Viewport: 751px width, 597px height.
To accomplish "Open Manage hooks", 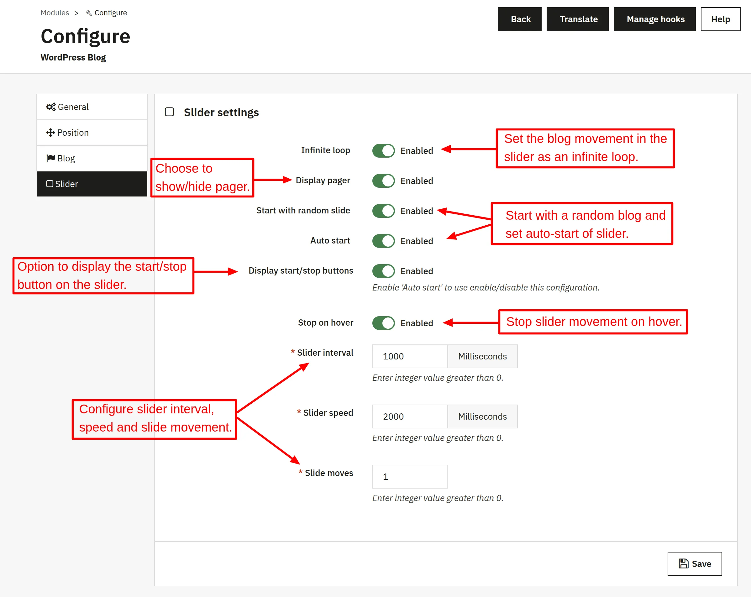I will 654,19.
